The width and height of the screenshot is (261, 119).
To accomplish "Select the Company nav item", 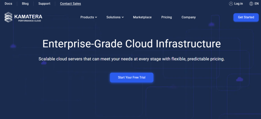I will (189, 17).
